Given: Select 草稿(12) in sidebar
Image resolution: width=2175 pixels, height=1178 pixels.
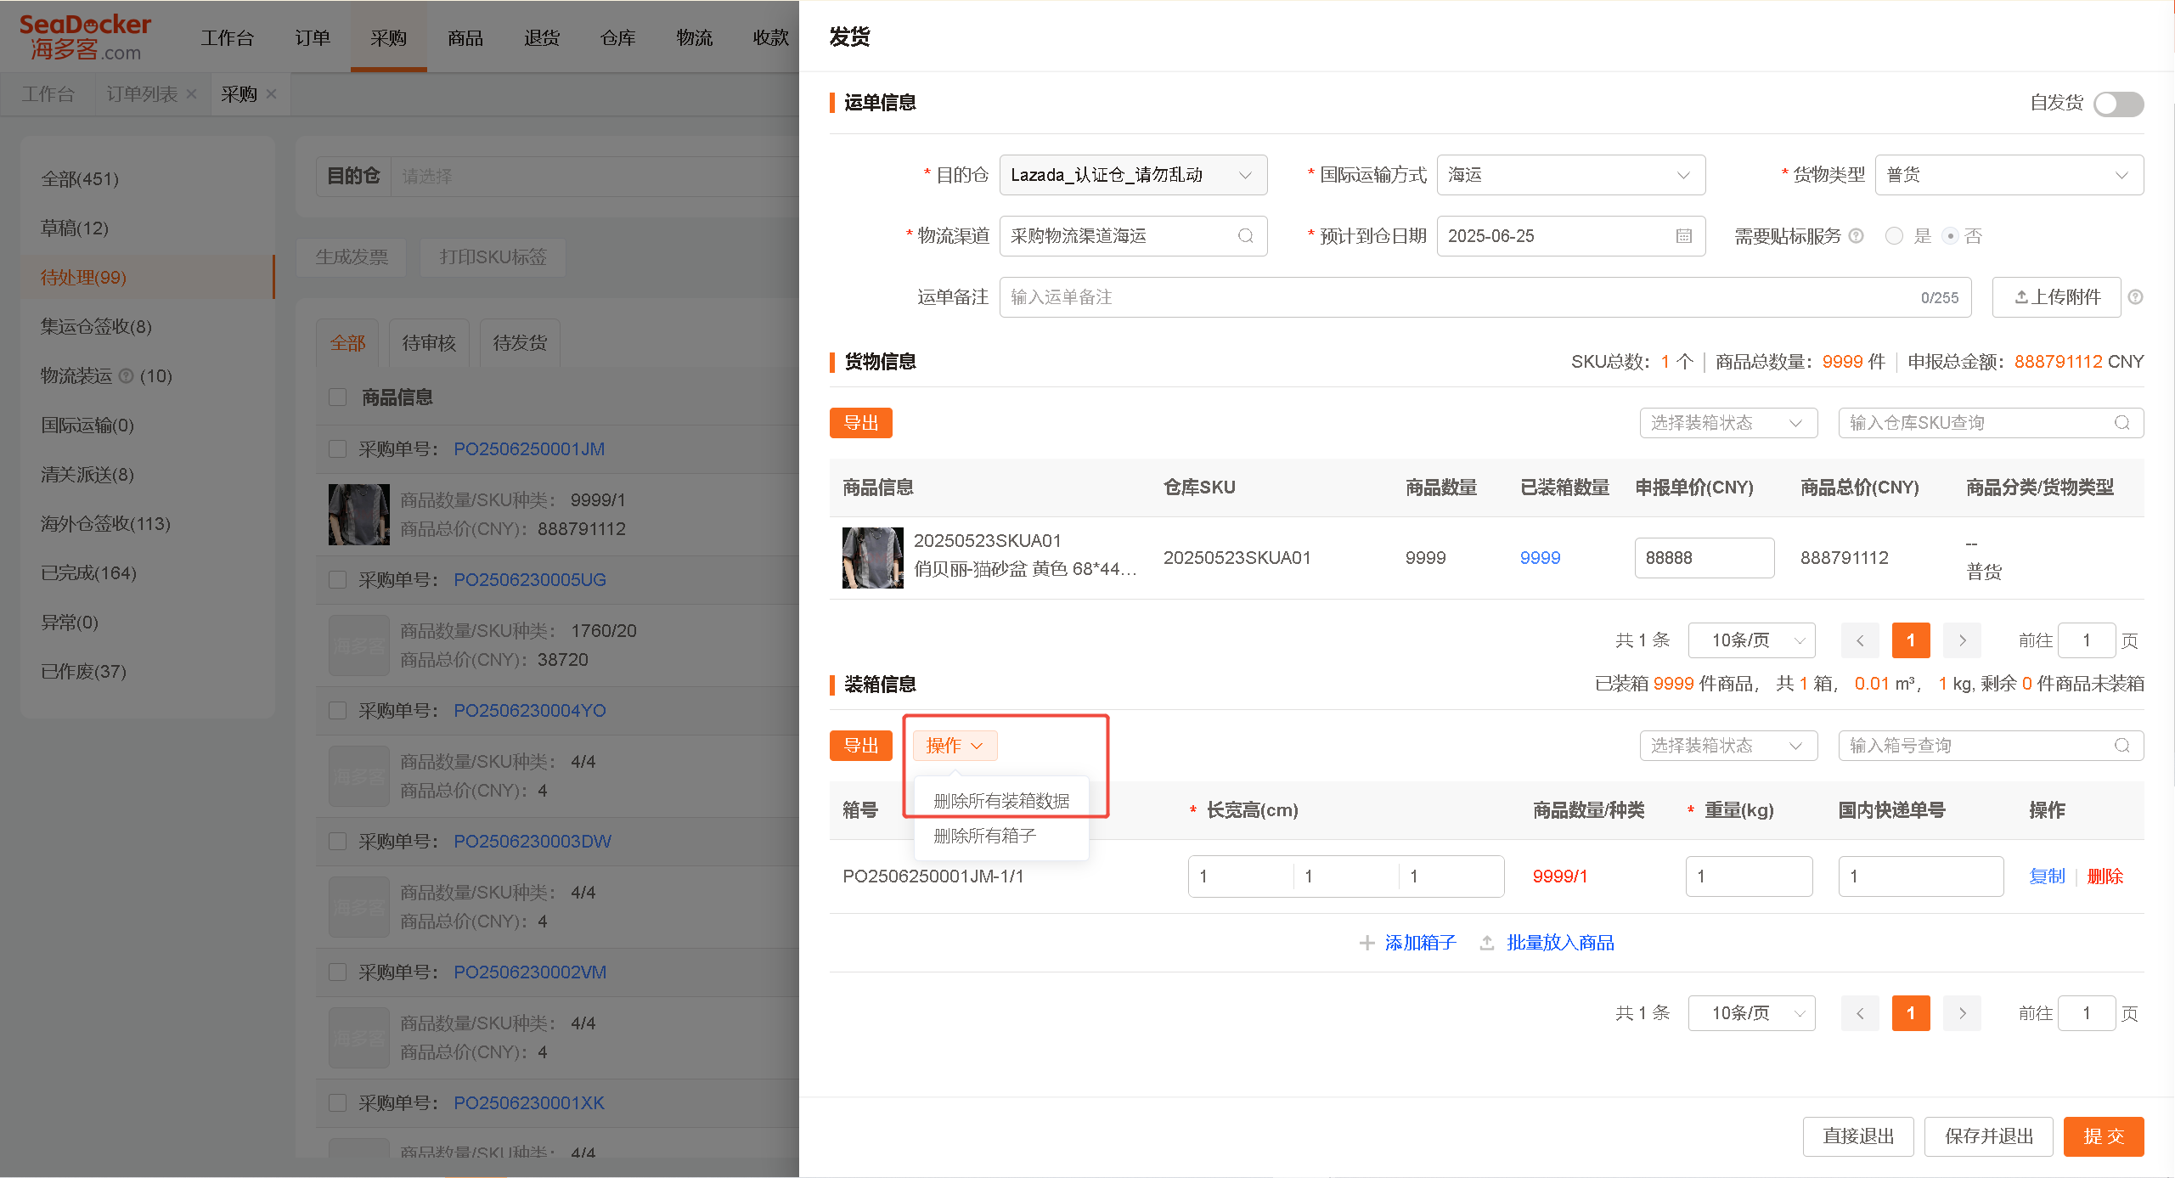Looking at the screenshot, I should (x=148, y=228).
